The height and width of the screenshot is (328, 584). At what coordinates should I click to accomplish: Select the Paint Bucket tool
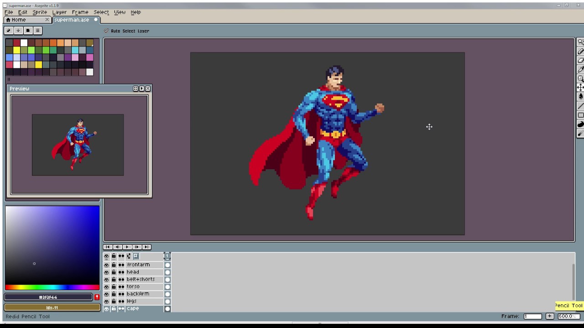pyautogui.click(x=580, y=97)
